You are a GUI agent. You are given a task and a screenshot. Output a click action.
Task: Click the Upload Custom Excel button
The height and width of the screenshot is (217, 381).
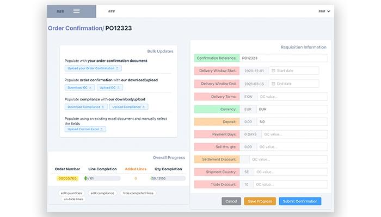[x=85, y=129]
